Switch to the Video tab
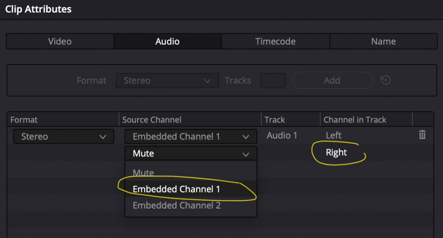The height and width of the screenshot is (238, 443). [x=60, y=42]
